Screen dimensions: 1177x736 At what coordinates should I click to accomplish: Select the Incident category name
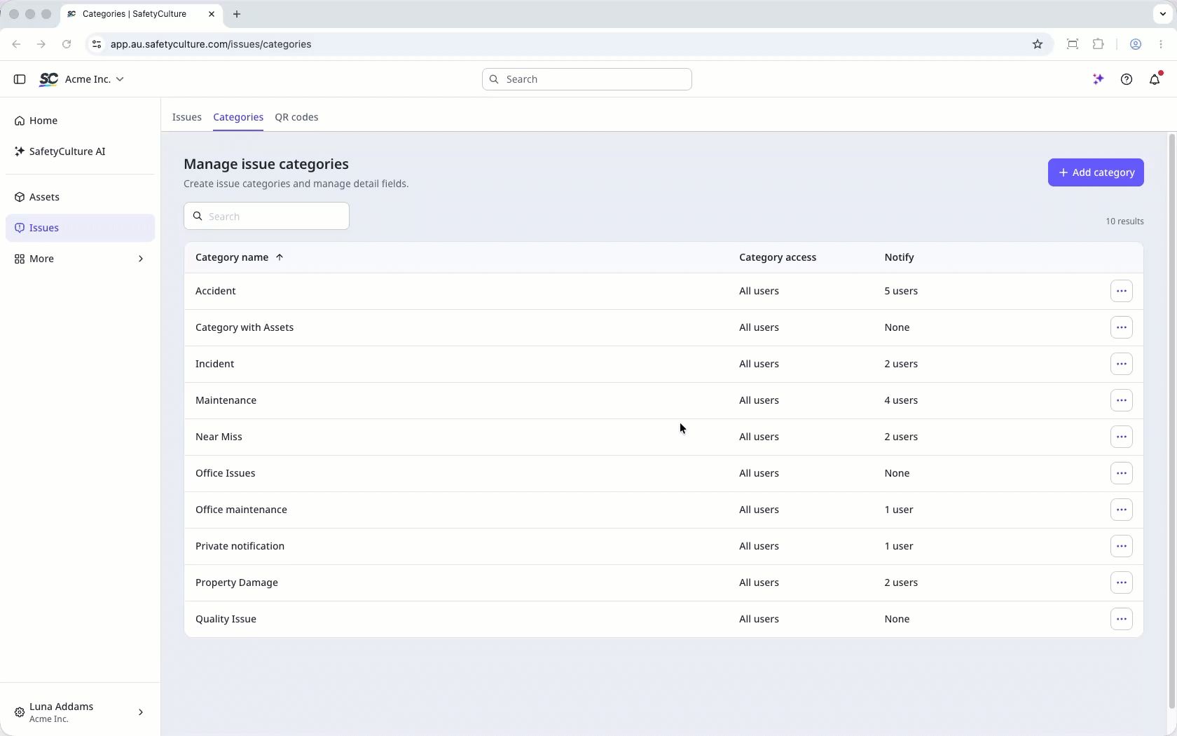click(x=214, y=364)
